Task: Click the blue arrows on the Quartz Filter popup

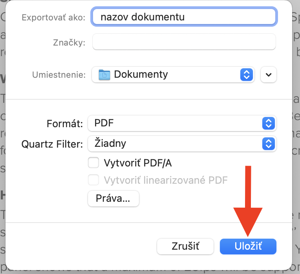Action: (x=269, y=144)
